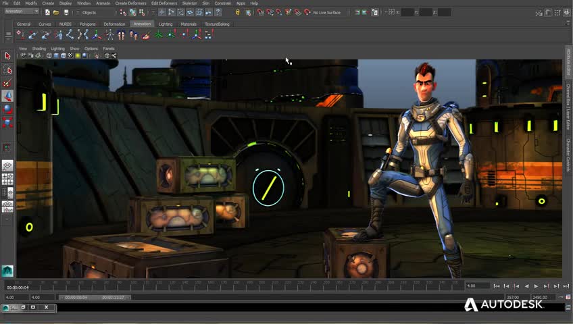Screen dimensions: 573x324
Task: Open the Create Deformers menu
Action: (130, 3)
